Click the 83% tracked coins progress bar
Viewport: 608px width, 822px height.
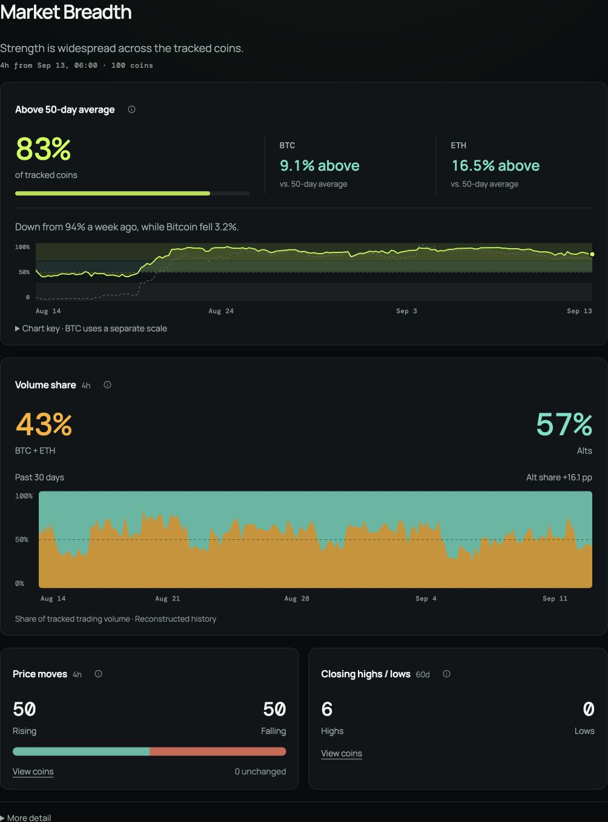point(133,193)
